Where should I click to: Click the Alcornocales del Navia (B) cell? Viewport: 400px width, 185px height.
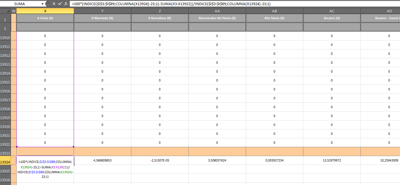tap(217, 18)
